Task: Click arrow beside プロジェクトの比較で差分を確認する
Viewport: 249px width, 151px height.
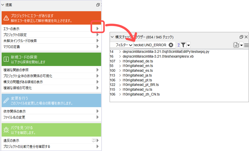Action: [x=97, y=146]
